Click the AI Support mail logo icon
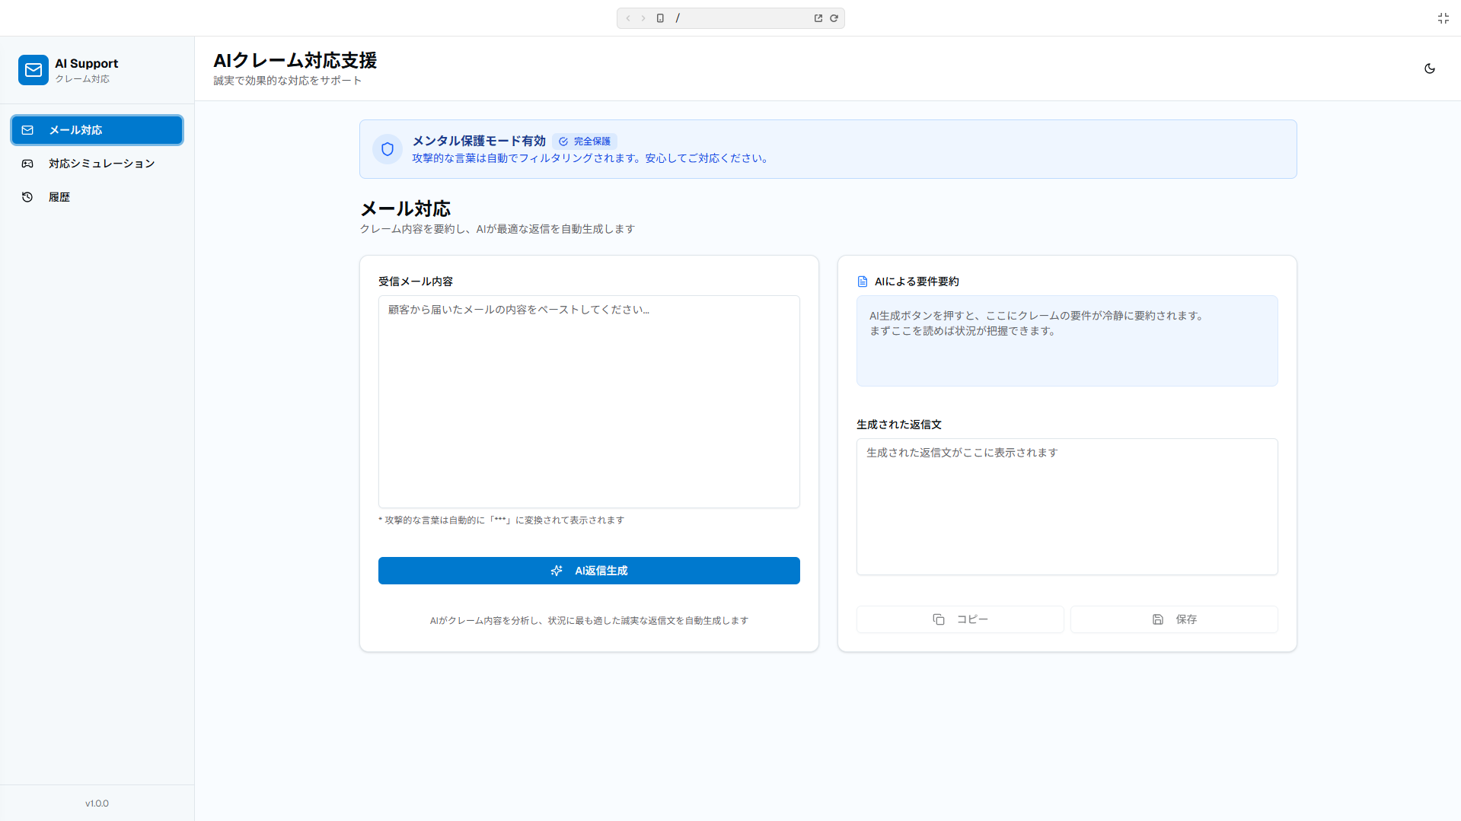This screenshot has height=821, width=1461. pos(33,70)
